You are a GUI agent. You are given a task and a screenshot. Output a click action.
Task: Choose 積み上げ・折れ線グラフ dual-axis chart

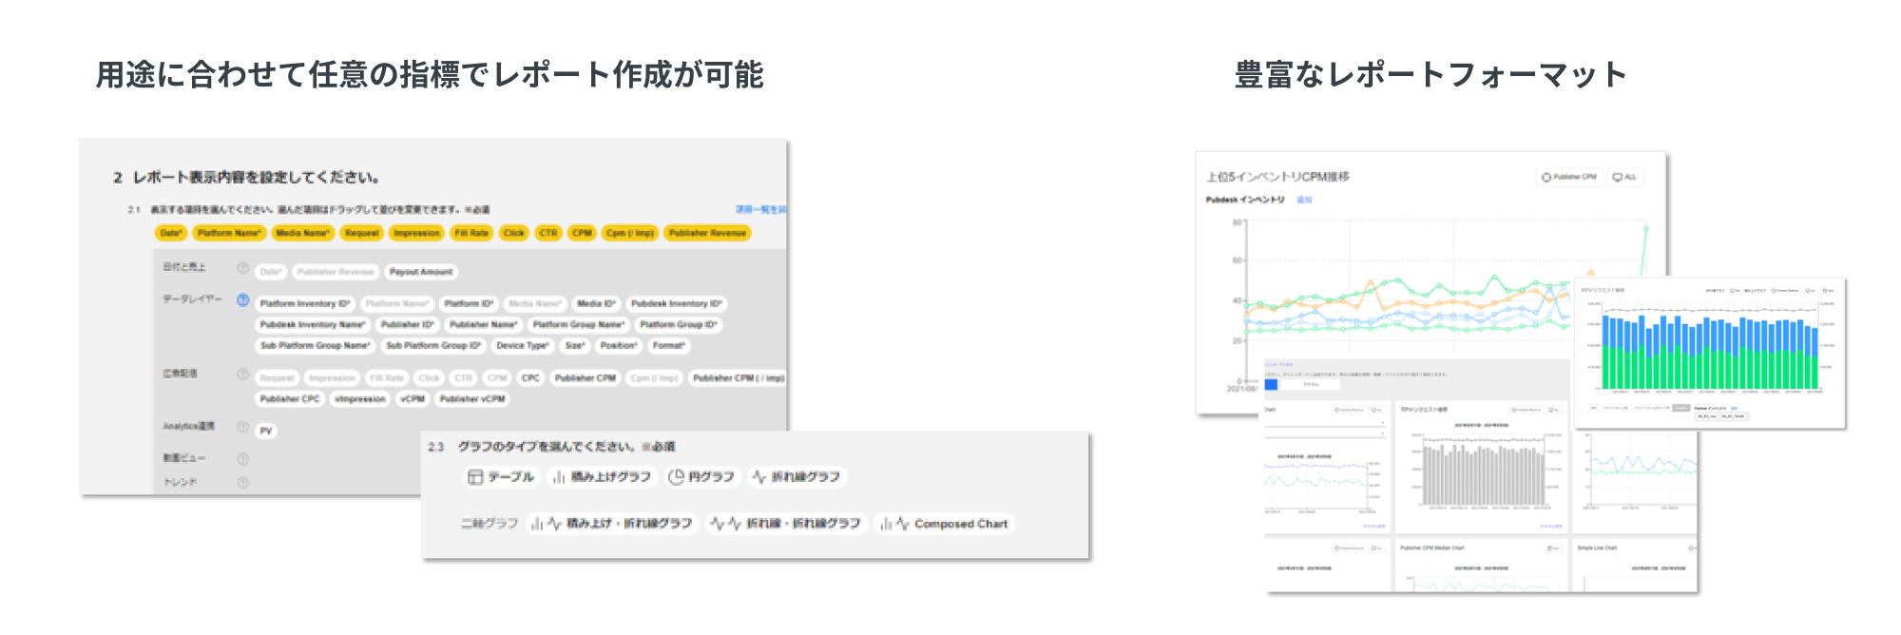pyautogui.click(x=612, y=524)
